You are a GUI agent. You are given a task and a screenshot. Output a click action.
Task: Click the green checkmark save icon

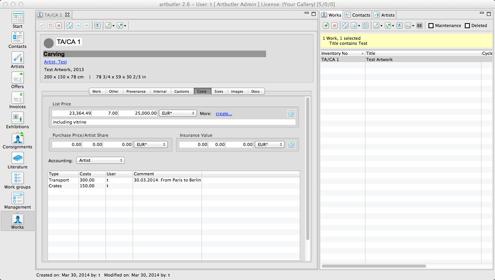[x=42, y=25]
